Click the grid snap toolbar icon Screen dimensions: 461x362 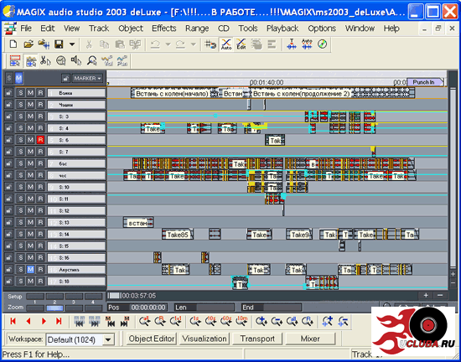point(210,44)
